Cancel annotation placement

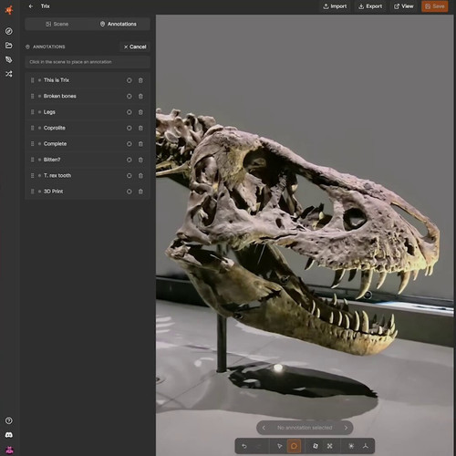click(x=135, y=47)
